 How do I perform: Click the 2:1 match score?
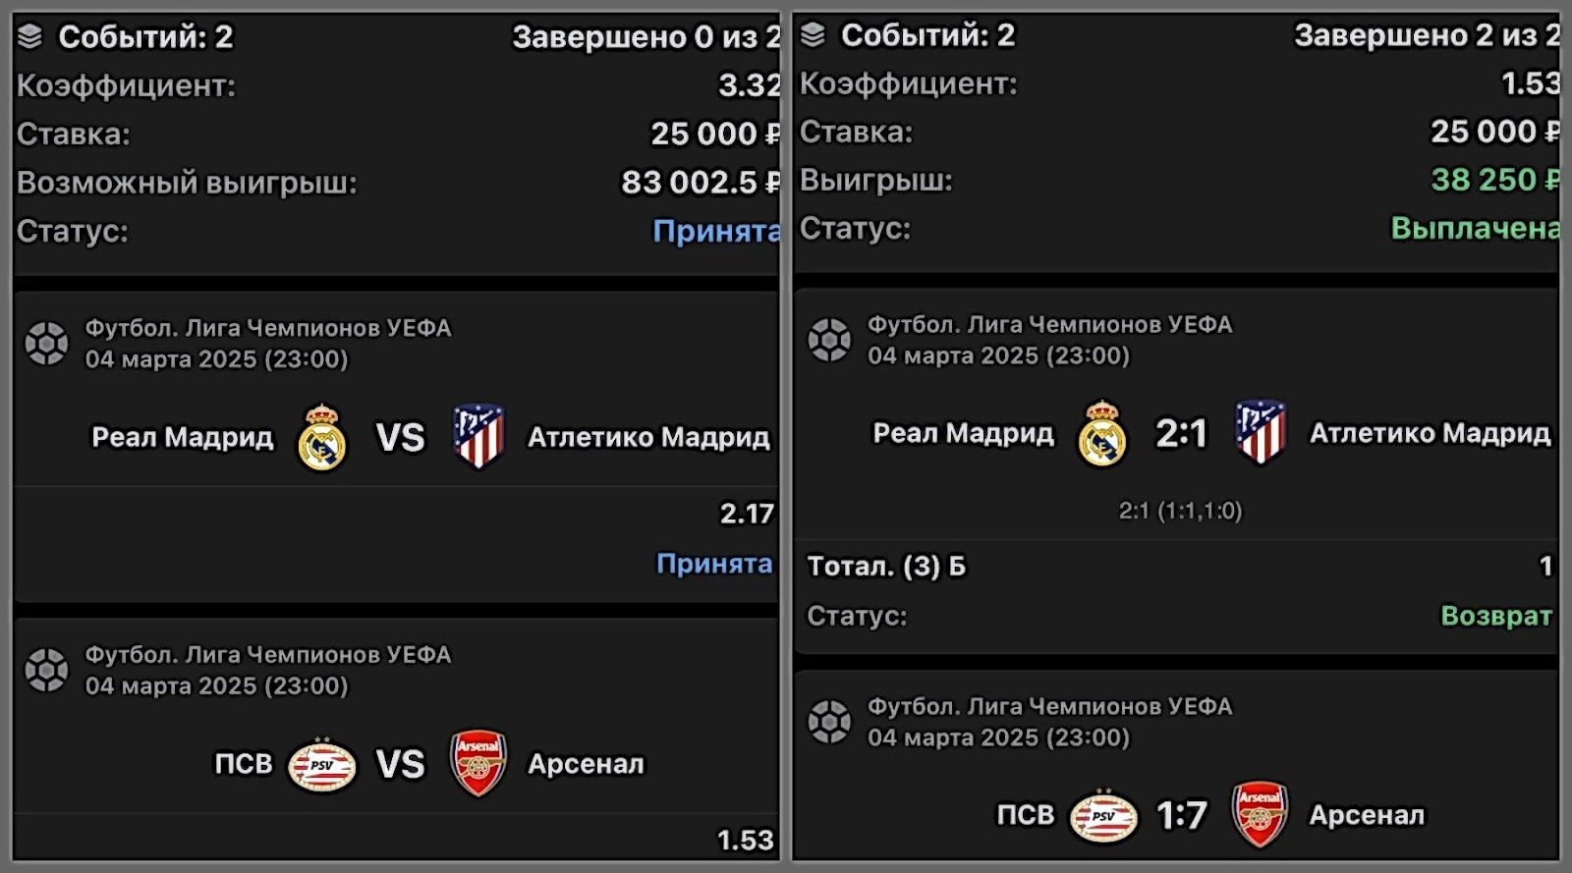(x=1181, y=433)
